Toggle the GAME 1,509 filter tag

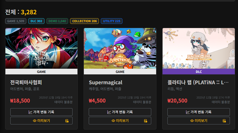pyautogui.click(x=16, y=21)
